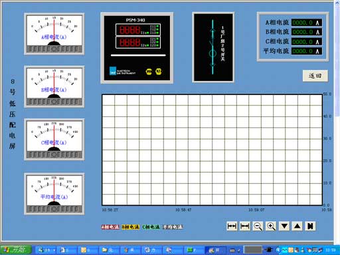This screenshot has width=340, height=255.
Task: Open the Windows 开始 start menu
Action: (16, 250)
